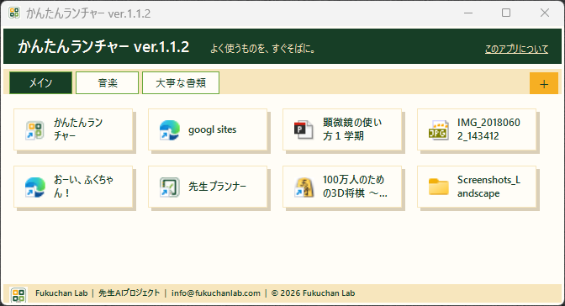Viewport: 565px width, 306px height.
Task: Click the launcher logo in the footer
Action: pyautogui.click(x=18, y=294)
